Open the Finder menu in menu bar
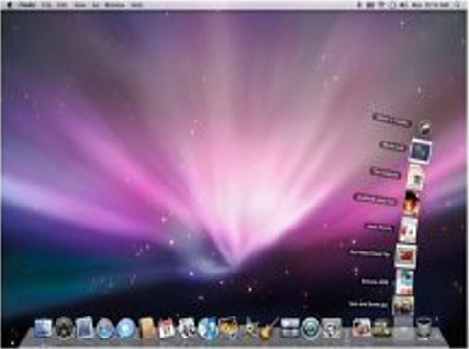Screen dimensions: 469x349 click(x=27, y=5)
